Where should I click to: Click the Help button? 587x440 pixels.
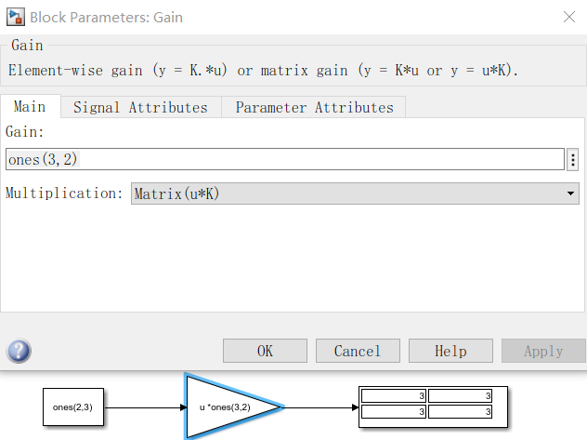[x=450, y=352]
